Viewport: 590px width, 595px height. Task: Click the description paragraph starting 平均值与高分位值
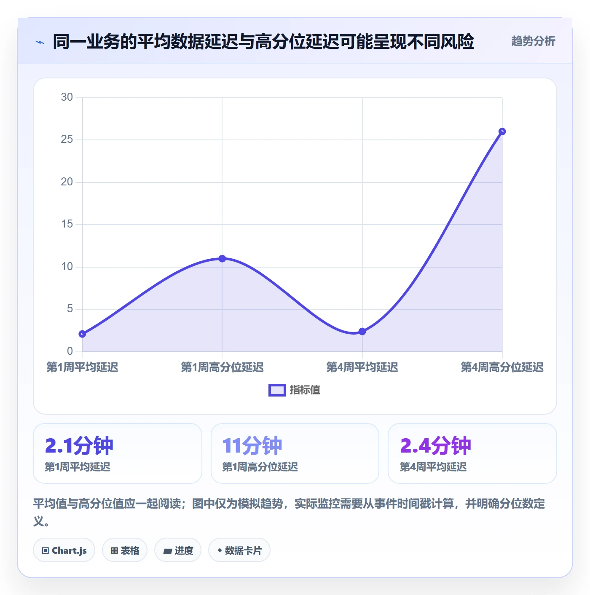(289, 512)
